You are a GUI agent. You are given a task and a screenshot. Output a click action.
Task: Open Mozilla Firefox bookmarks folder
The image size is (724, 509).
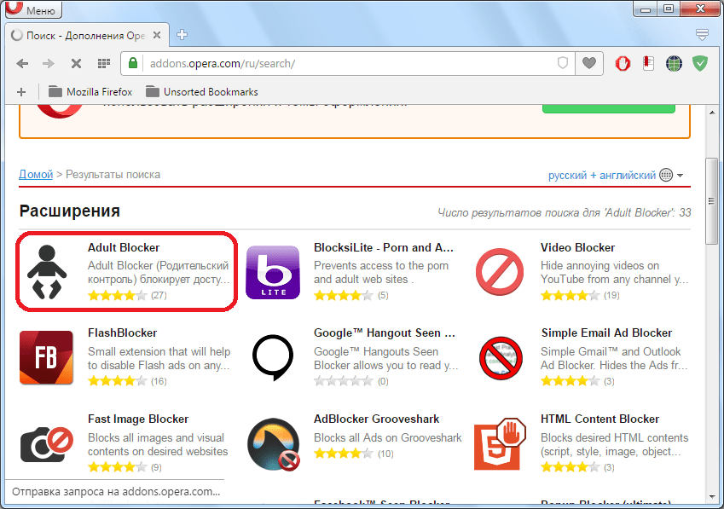90,92
